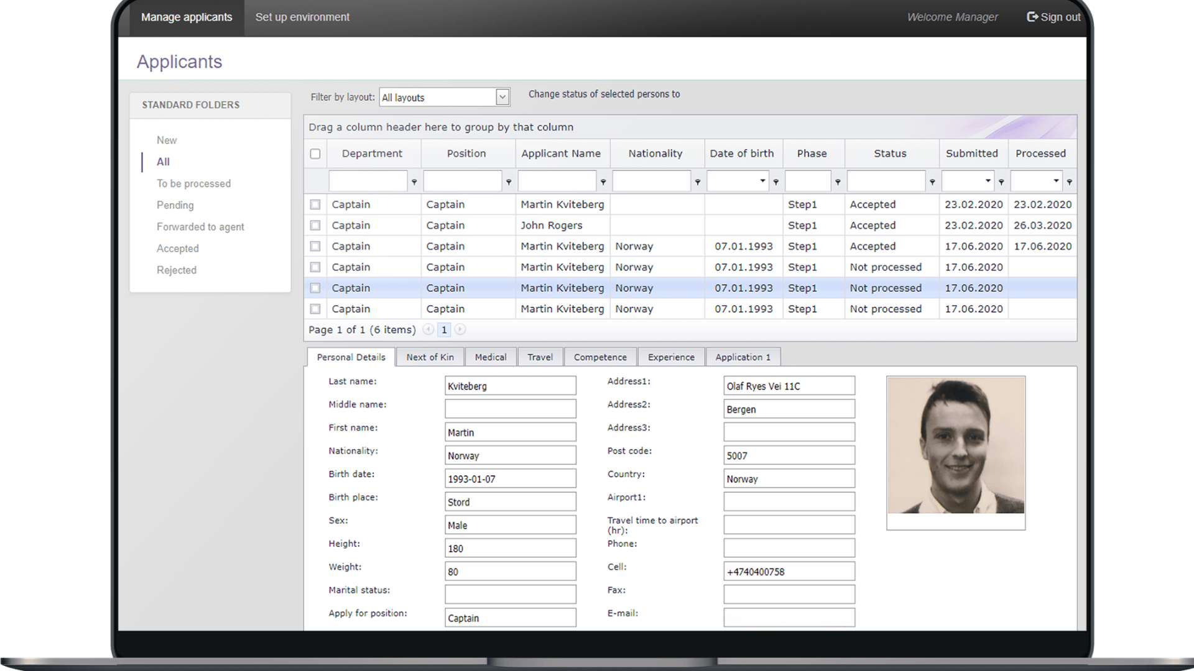This screenshot has width=1194, height=671.
Task: Open the Competence tab
Action: (x=600, y=357)
